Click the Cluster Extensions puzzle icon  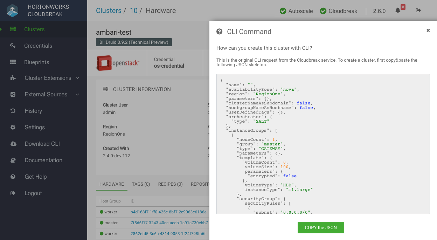(x=13, y=78)
